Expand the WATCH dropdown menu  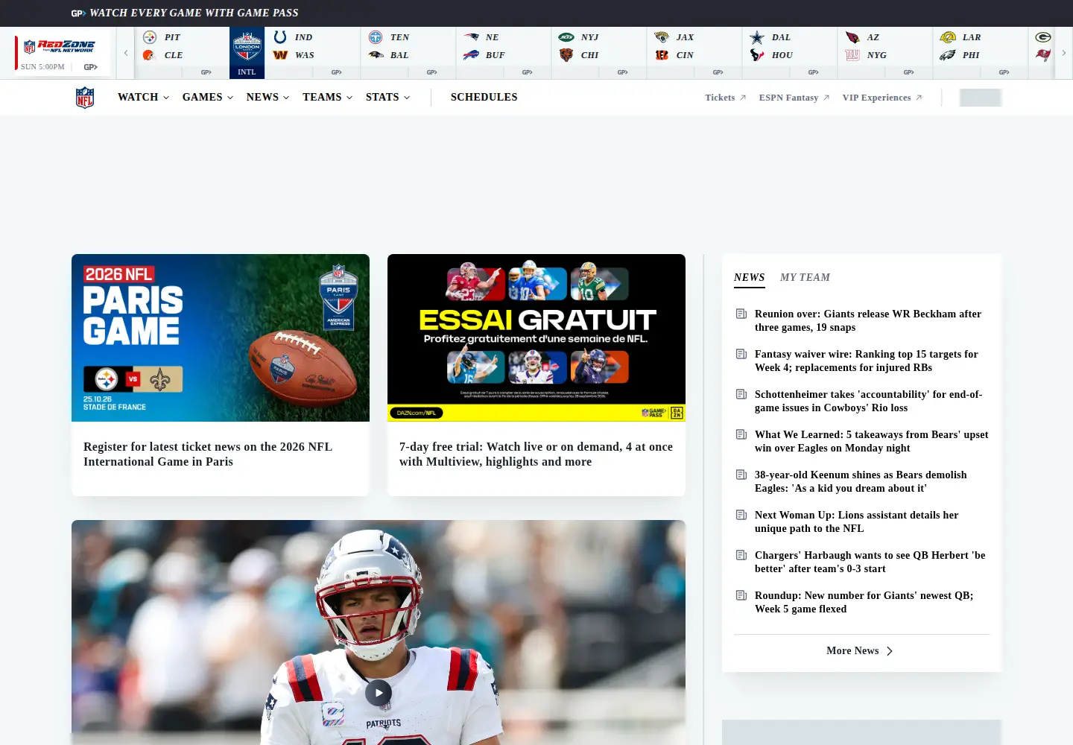(143, 98)
